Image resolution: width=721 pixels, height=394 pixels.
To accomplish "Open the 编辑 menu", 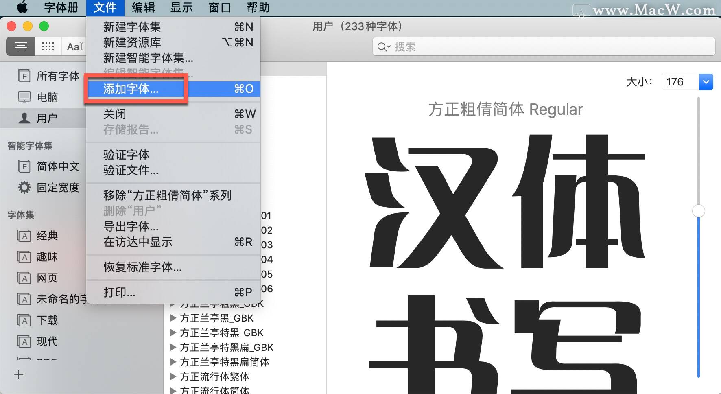I will 143,7.
